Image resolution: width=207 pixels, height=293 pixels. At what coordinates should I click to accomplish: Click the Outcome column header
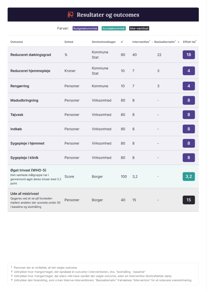[16, 42]
